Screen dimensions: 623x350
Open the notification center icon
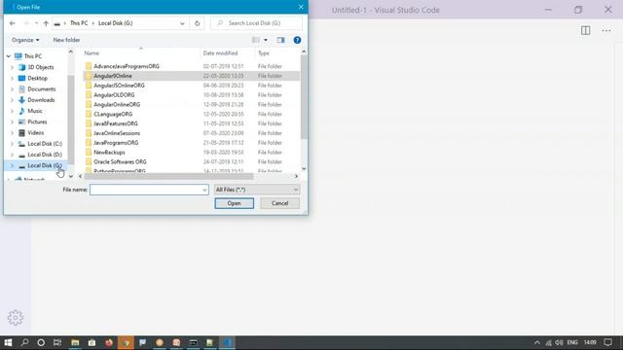pos(607,342)
